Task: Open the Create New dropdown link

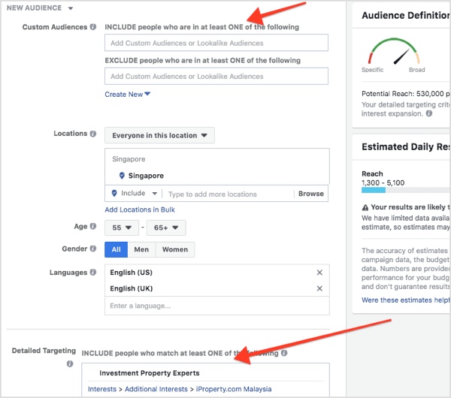Action: (128, 95)
